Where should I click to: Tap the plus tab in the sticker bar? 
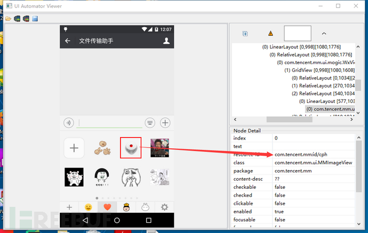(x=69, y=207)
